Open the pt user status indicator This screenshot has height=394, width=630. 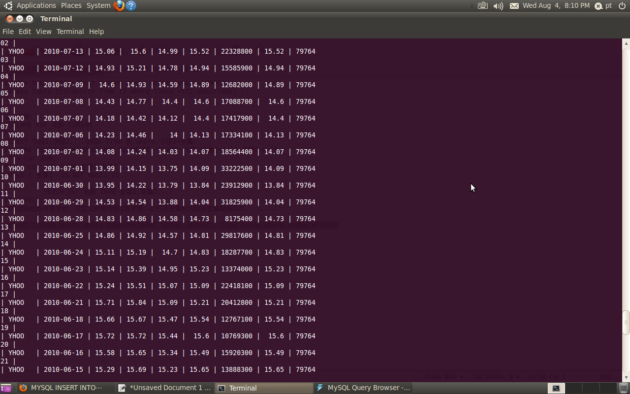(603, 6)
